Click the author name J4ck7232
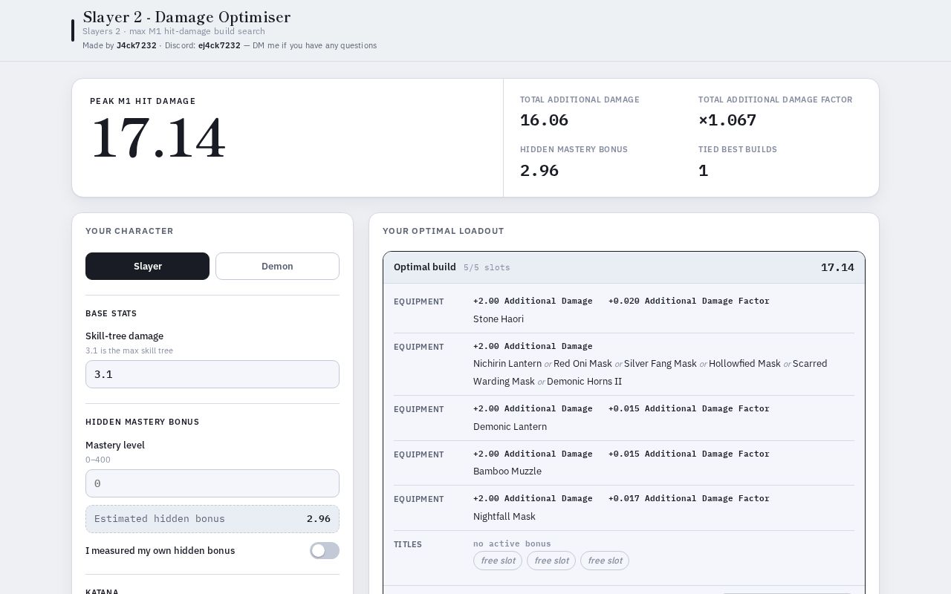The height and width of the screenshot is (594, 951). click(137, 45)
